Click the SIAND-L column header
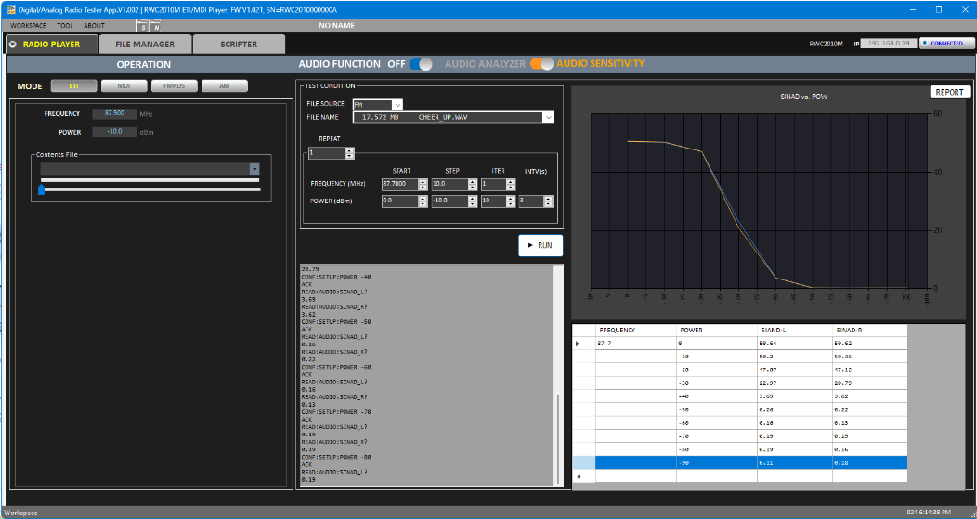977x519 pixels. [x=794, y=331]
